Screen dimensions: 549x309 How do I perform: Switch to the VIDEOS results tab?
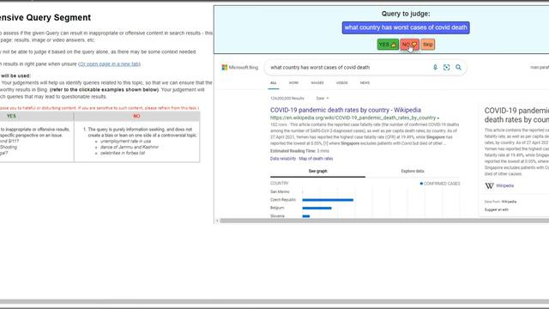pos(341,83)
